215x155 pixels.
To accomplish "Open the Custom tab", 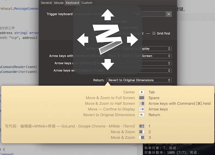I will pyautogui.click(x=87, y=3).
